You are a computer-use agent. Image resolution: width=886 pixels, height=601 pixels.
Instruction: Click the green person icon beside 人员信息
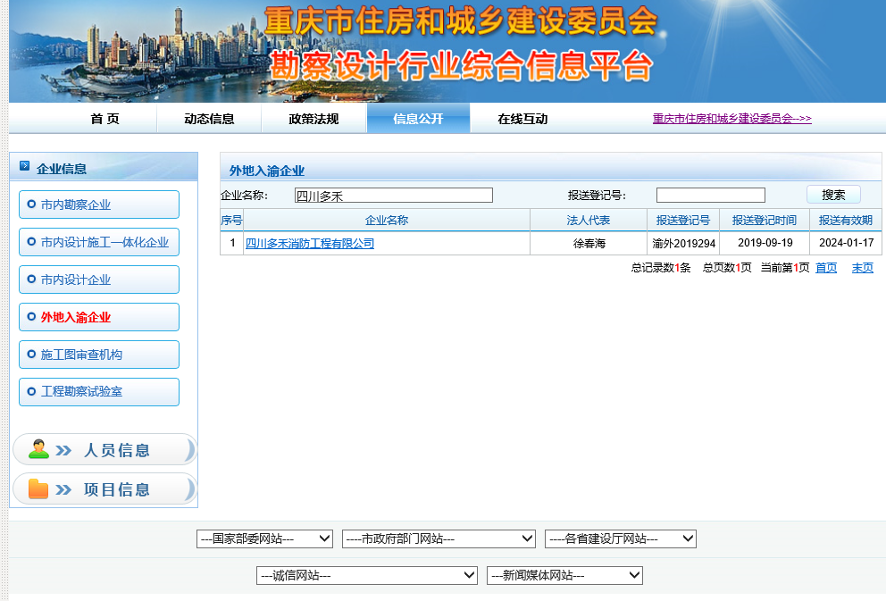pyautogui.click(x=38, y=449)
